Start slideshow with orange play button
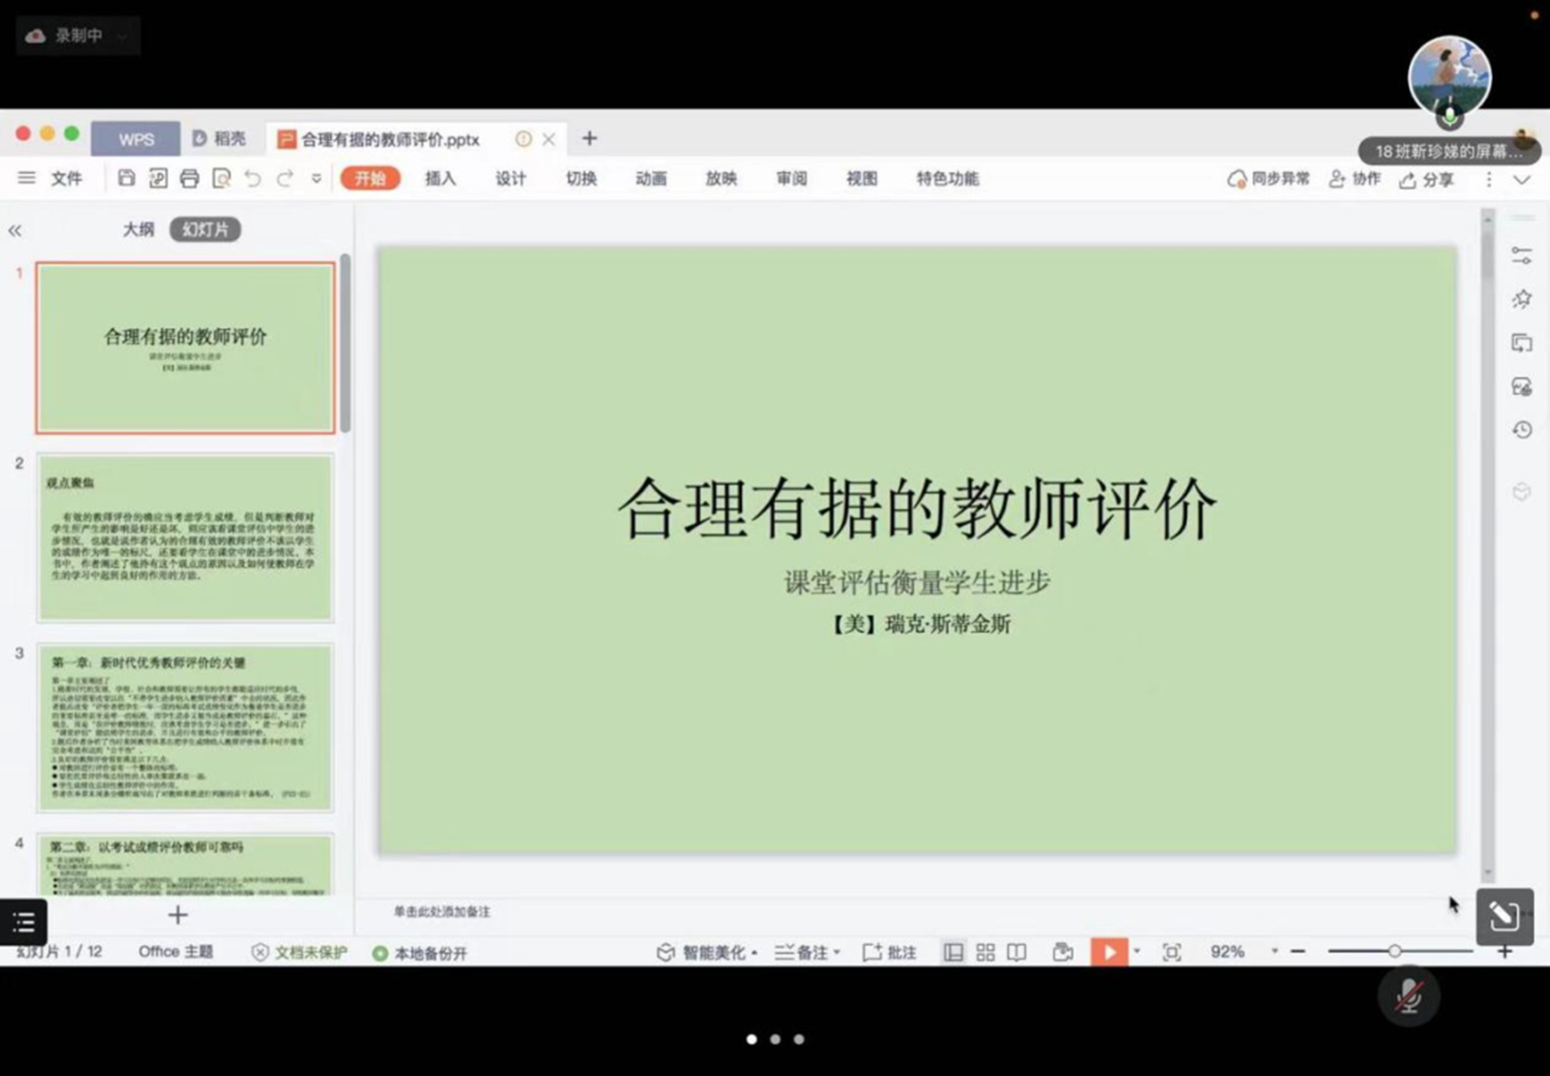Image resolution: width=1550 pixels, height=1076 pixels. (x=1109, y=952)
